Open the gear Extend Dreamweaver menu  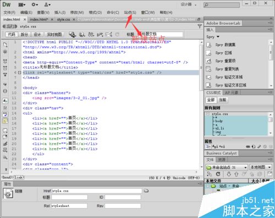[35, 4]
